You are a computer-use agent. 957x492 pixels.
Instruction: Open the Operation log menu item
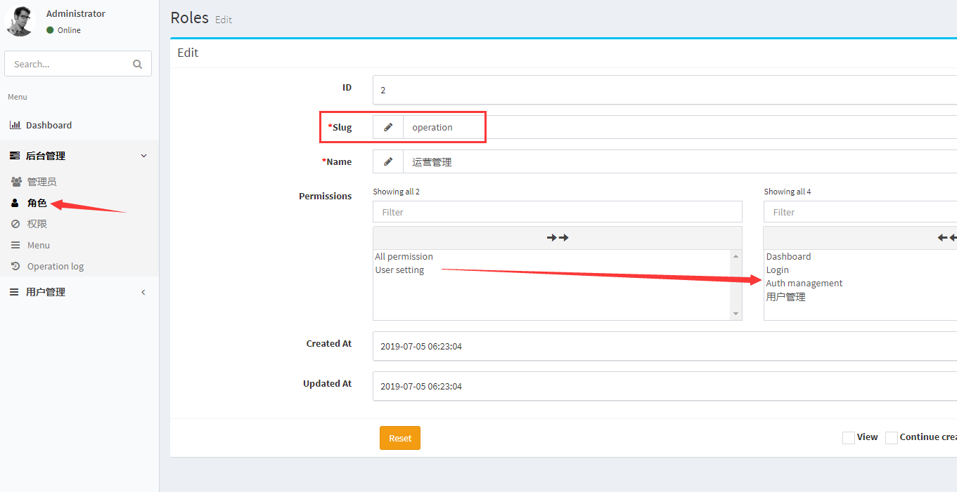[x=56, y=266]
